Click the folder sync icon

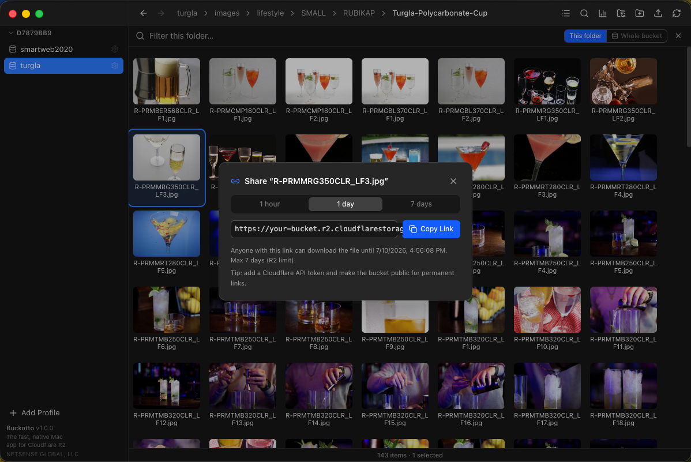coord(621,13)
